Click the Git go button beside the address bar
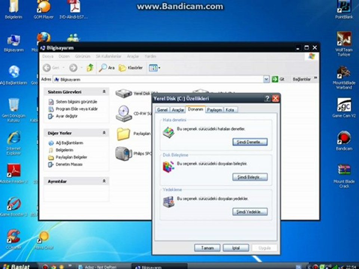This screenshot has height=269, width=359. (278, 79)
